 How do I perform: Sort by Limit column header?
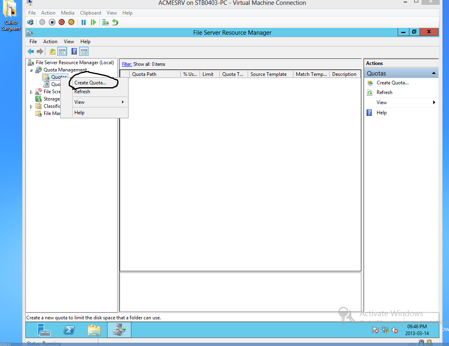210,74
